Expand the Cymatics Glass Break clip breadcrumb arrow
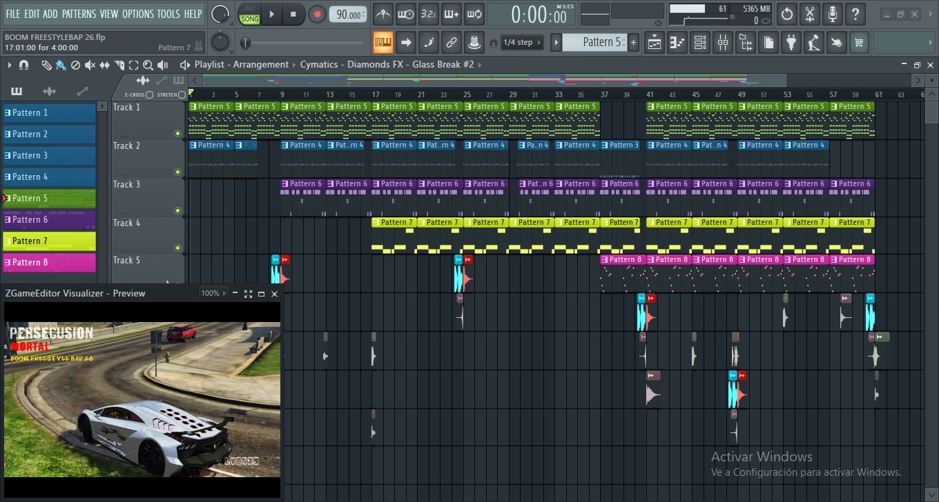 (480, 65)
